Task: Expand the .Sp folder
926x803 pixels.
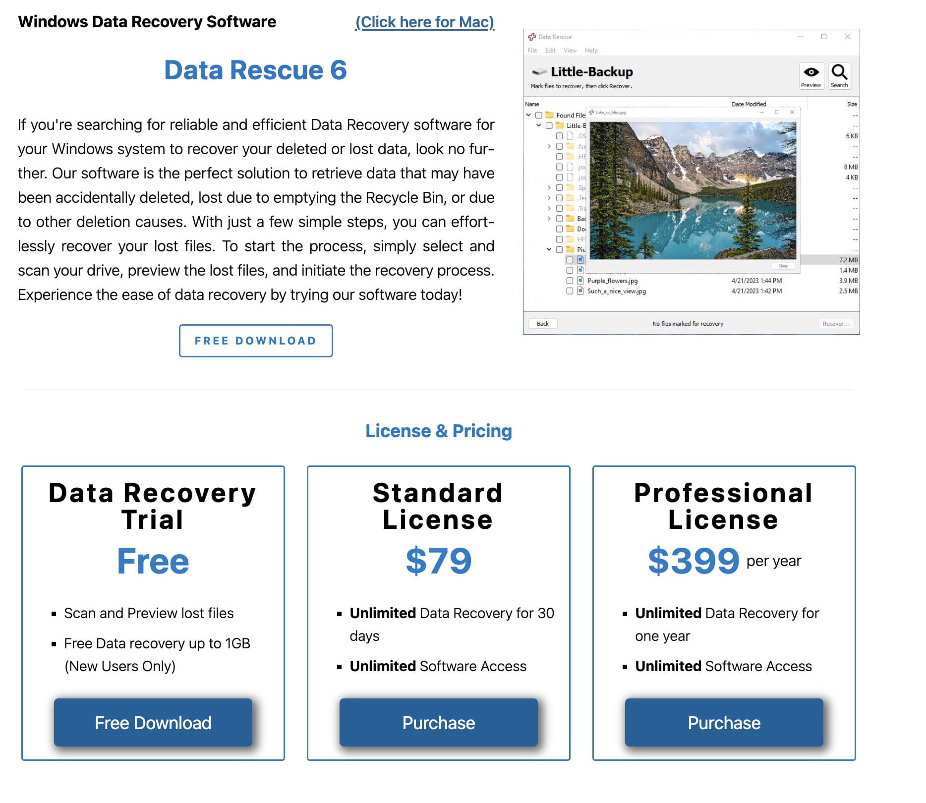Action: point(549,187)
